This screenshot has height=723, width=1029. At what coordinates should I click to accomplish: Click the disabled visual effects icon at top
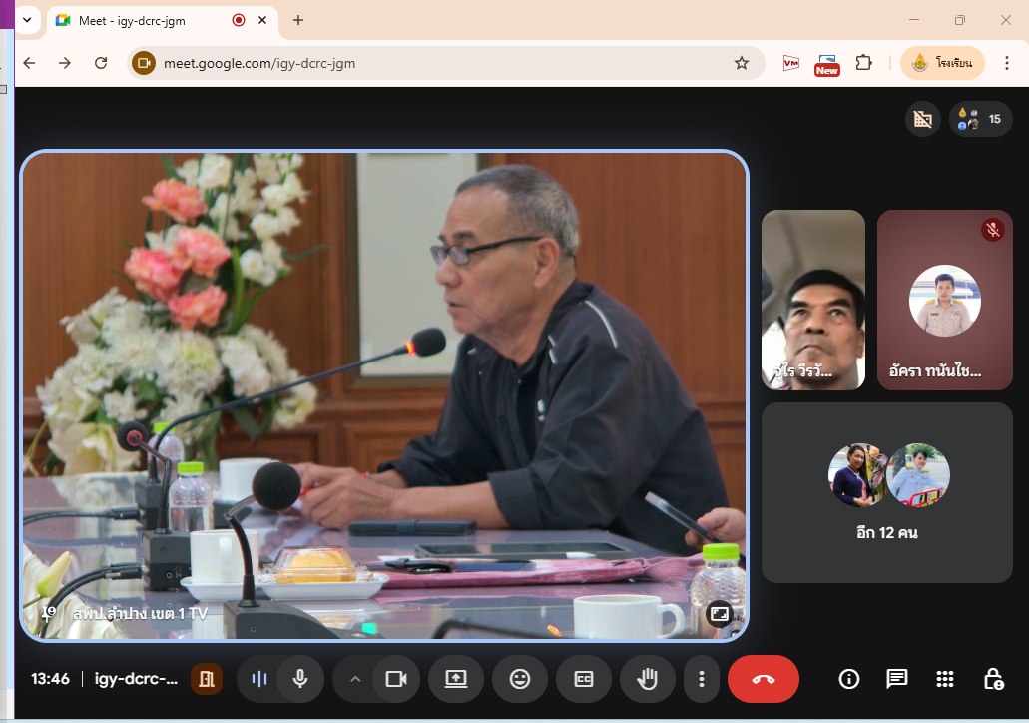(923, 120)
